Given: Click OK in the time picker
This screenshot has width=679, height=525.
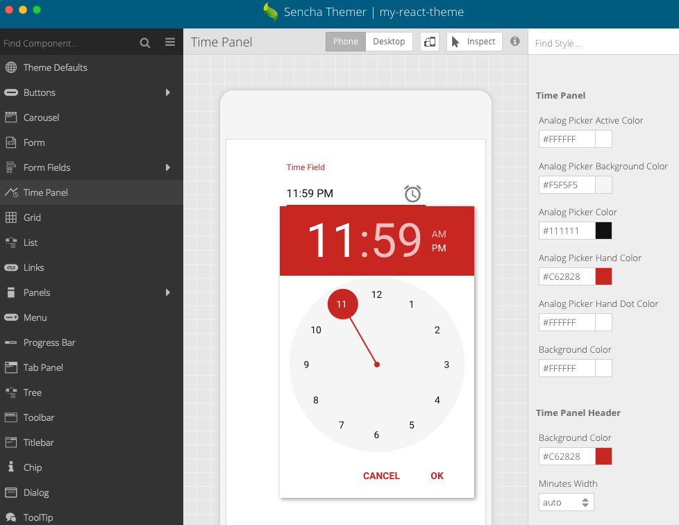Looking at the screenshot, I should click(x=437, y=476).
